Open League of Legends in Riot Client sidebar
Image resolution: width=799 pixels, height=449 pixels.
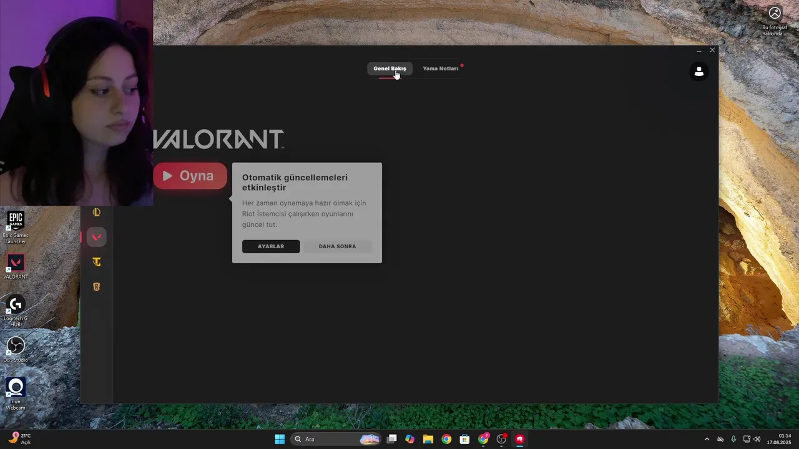96,212
